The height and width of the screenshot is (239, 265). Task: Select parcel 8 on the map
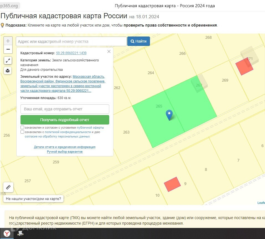point(206,169)
